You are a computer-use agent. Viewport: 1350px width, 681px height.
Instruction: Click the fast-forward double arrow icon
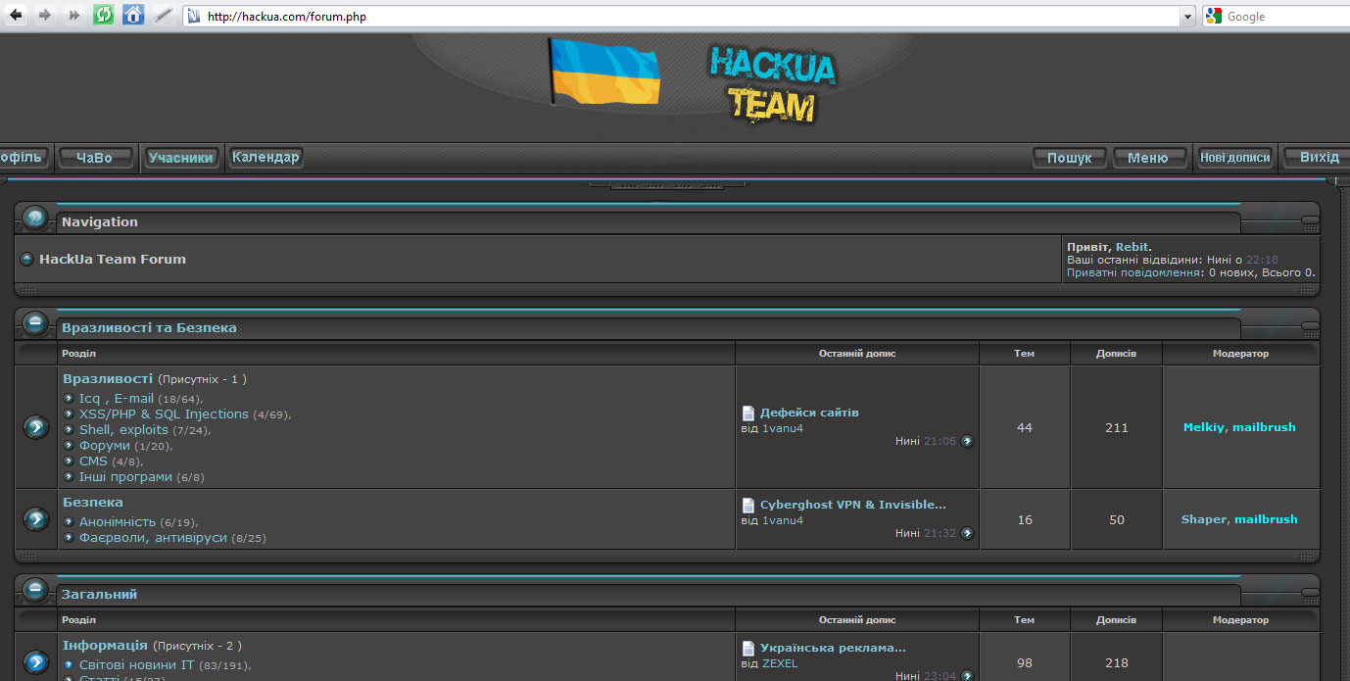click(74, 16)
